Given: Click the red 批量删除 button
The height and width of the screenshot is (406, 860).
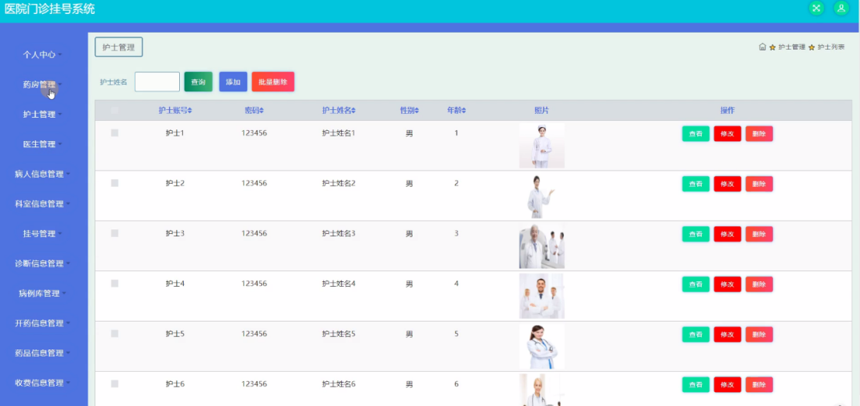Looking at the screenshot, I should coord(273,81).
